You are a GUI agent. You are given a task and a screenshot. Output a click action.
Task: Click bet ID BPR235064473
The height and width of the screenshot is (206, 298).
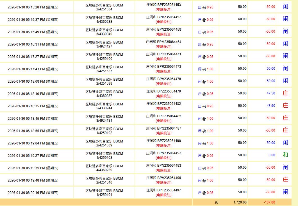tap(169, 67)
